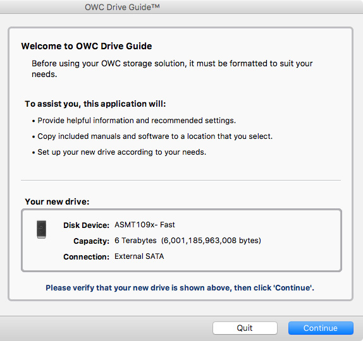Screen dimensions: 363x341
Task: Click the External SATA connection value
Action: [x=139, y=256]
